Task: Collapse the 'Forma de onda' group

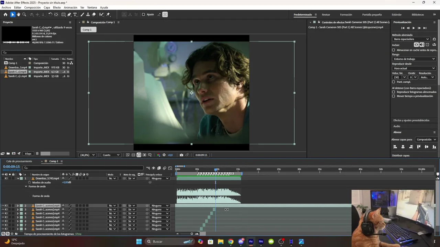Action: click(x=26, y=187)
